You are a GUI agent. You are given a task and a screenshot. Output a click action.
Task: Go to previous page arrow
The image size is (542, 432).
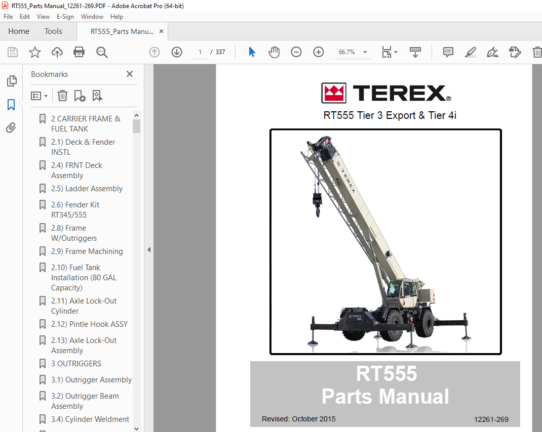point(154,52)
